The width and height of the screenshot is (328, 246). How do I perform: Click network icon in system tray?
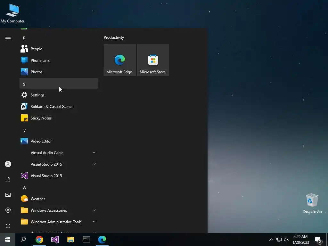(279, 240)
